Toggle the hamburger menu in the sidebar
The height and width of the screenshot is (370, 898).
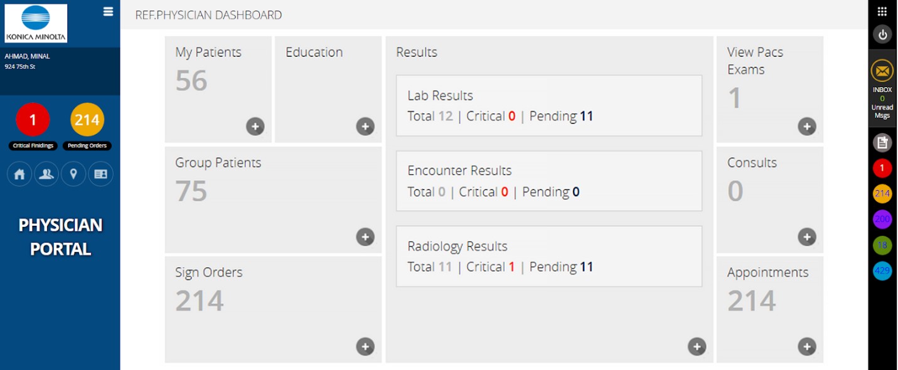108,12
